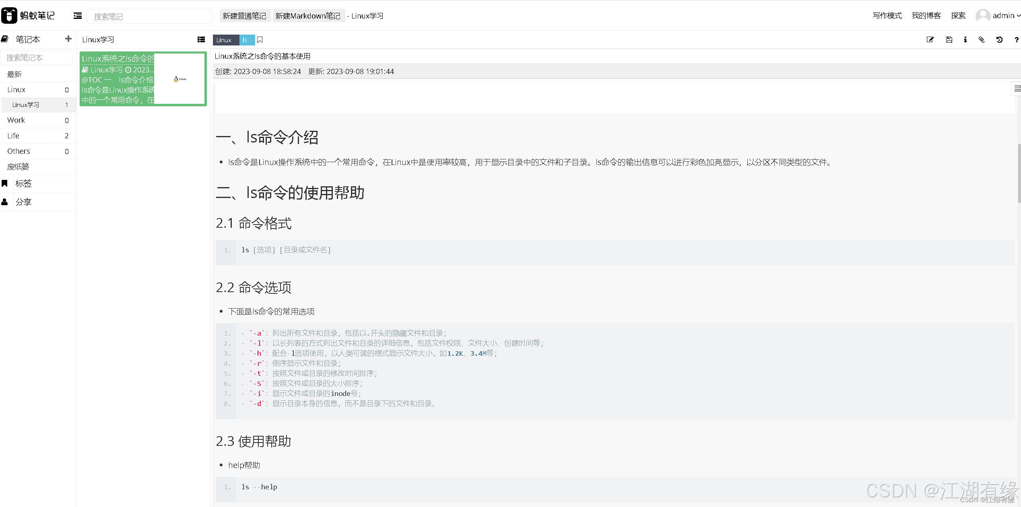This screenshot has width=1021, height=507.
Task: Click the save floppy disk icon
Action: tap(949, 39)
